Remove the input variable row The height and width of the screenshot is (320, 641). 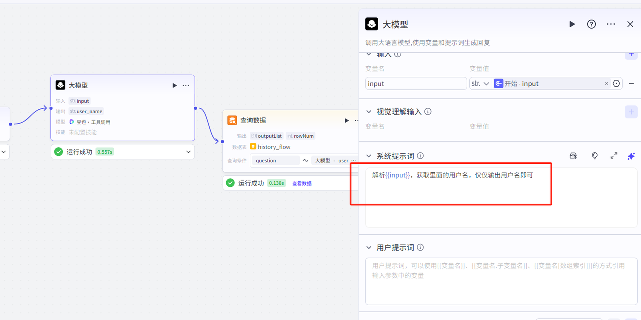[x=631, y=84]
